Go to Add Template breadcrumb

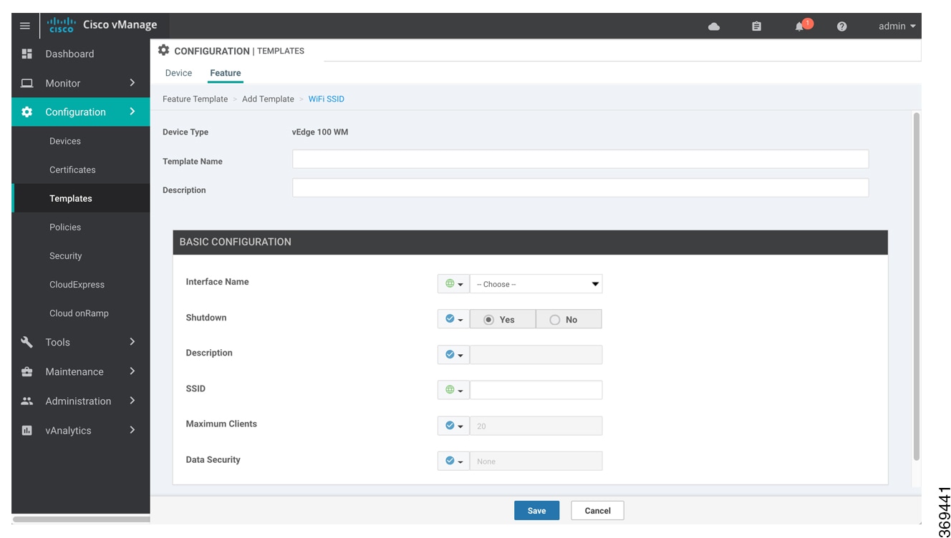click(268, 99)
